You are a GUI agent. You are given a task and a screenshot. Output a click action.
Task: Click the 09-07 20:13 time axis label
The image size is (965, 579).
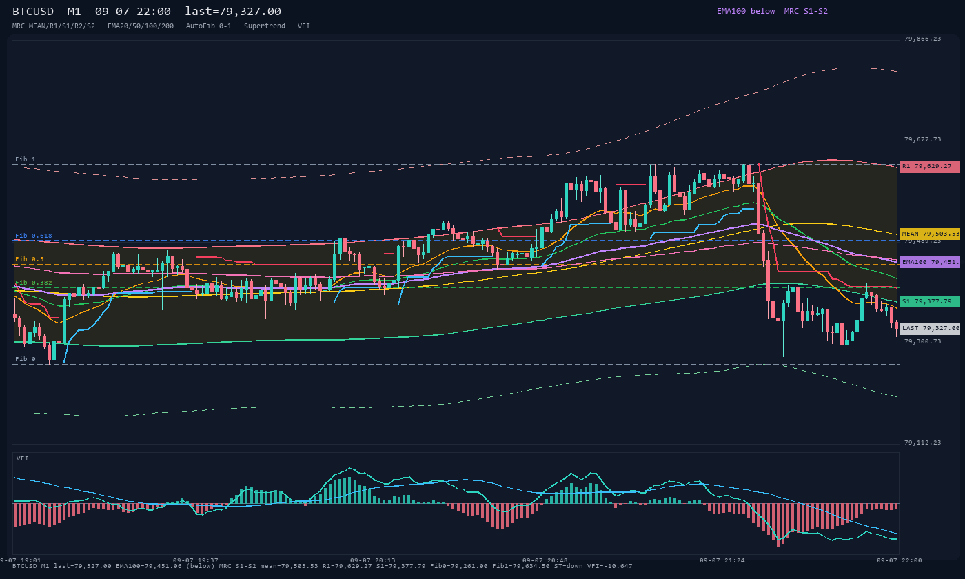point(373,560)
